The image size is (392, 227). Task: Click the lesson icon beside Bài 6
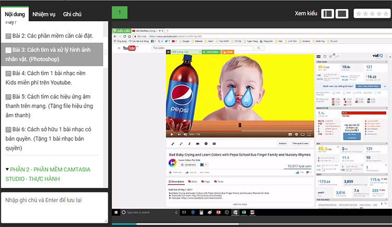pos(8,130)
